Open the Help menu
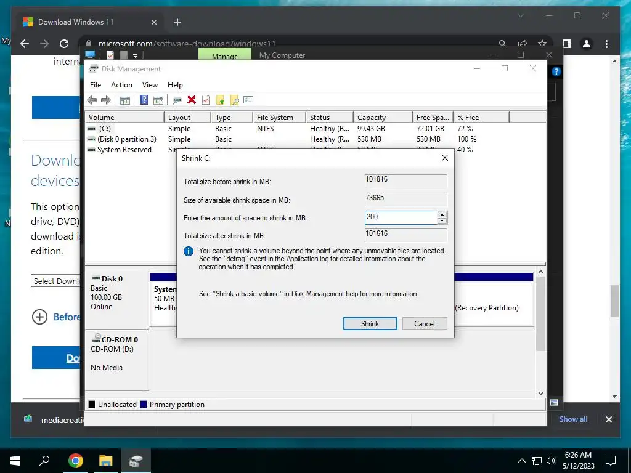The width and height of the screenshot is (631, 473). (x=175, y=85)
